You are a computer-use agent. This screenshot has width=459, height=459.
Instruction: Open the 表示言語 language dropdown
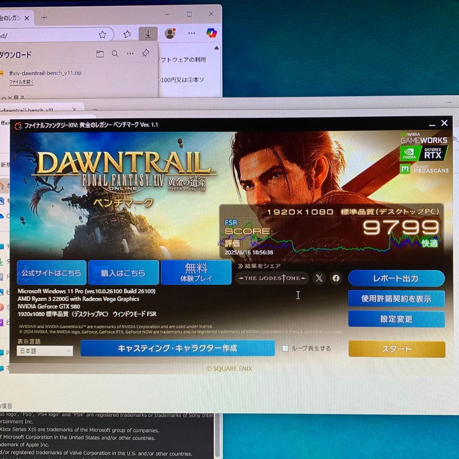point(44,351)
